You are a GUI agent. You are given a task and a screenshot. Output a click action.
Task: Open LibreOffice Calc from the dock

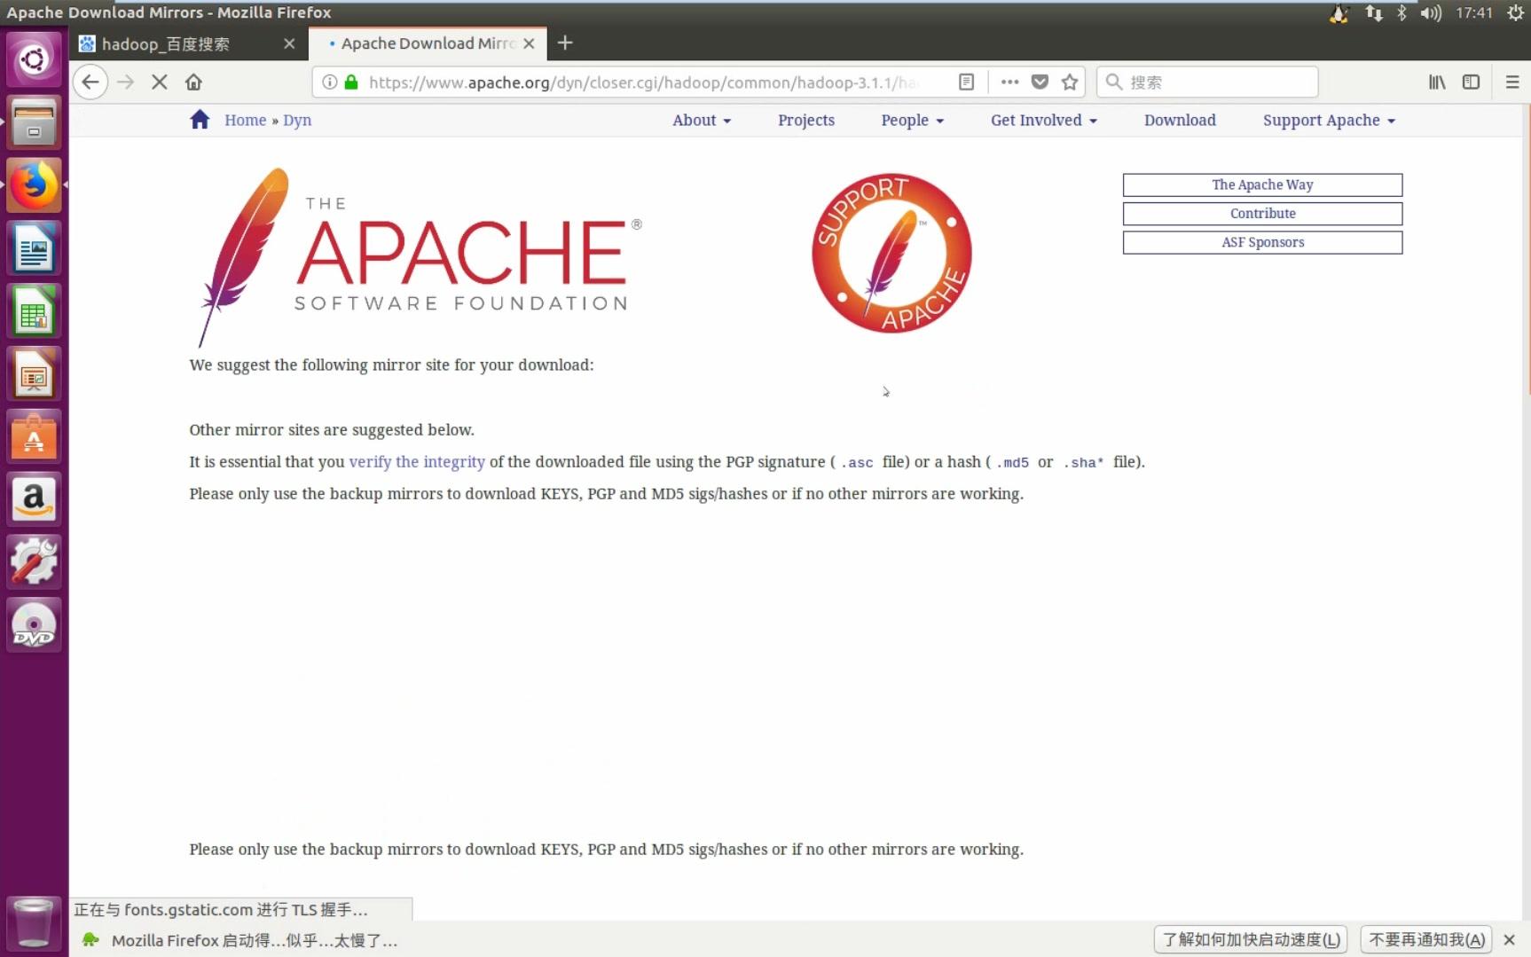tap(34, 311)
